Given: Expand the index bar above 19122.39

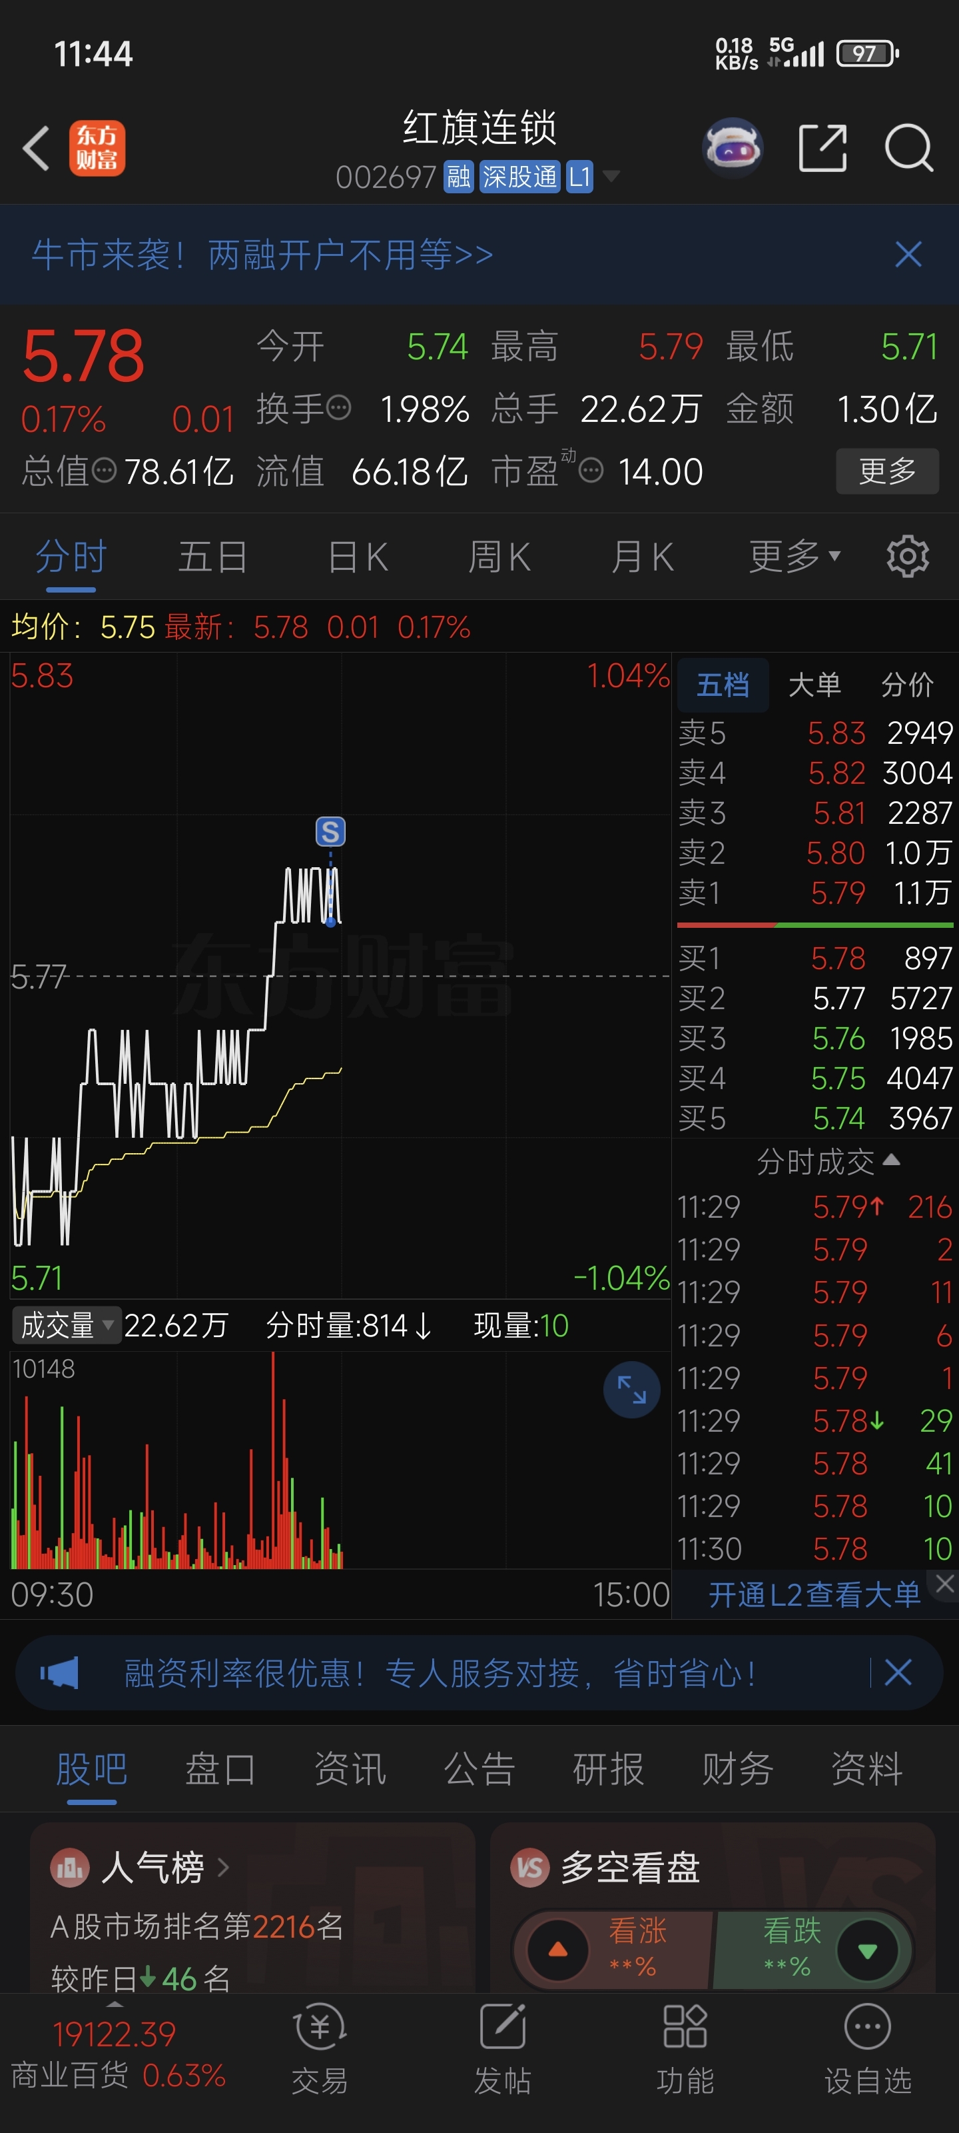Looking at the screenshot, I should click(114, 2003).
